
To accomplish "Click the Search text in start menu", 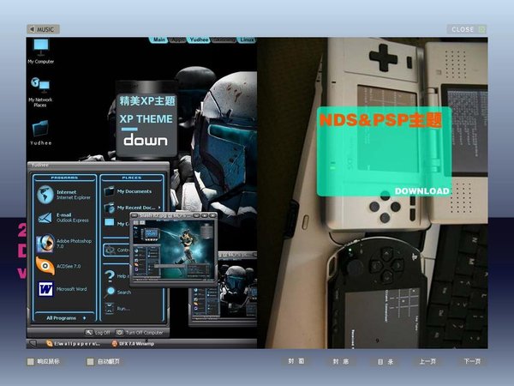I will tap(124, 293).
